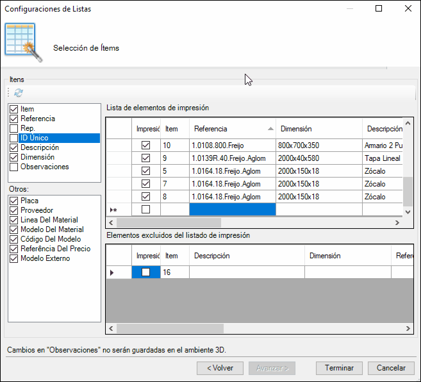Viewport: 421px width, 382px height.
Task: Close the Configuraciones de Listas dialog
Action: tap(408, 8)
